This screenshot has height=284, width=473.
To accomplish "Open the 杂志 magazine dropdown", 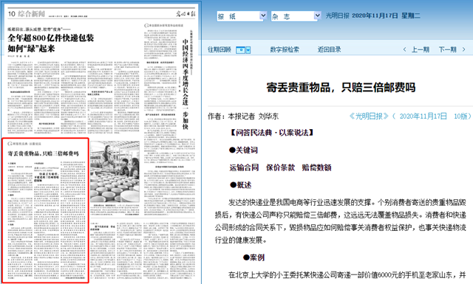I will pyautogui.click(x=296, y=16).
